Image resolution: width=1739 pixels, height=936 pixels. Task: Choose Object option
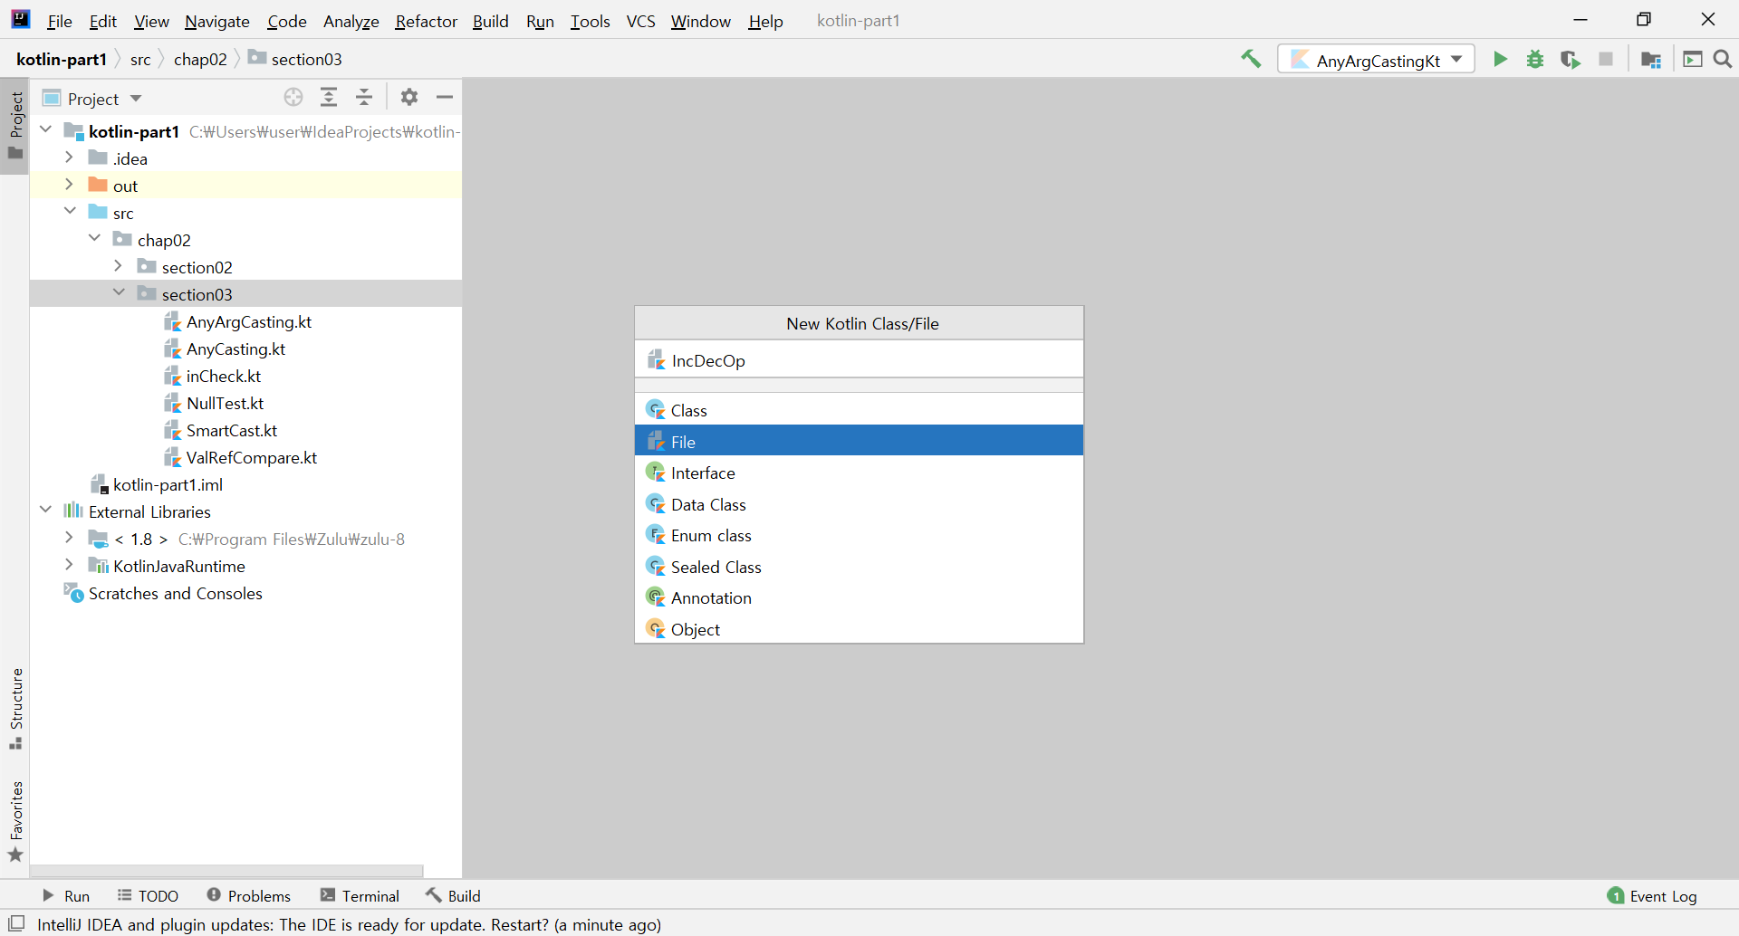[x=859, y=629]
